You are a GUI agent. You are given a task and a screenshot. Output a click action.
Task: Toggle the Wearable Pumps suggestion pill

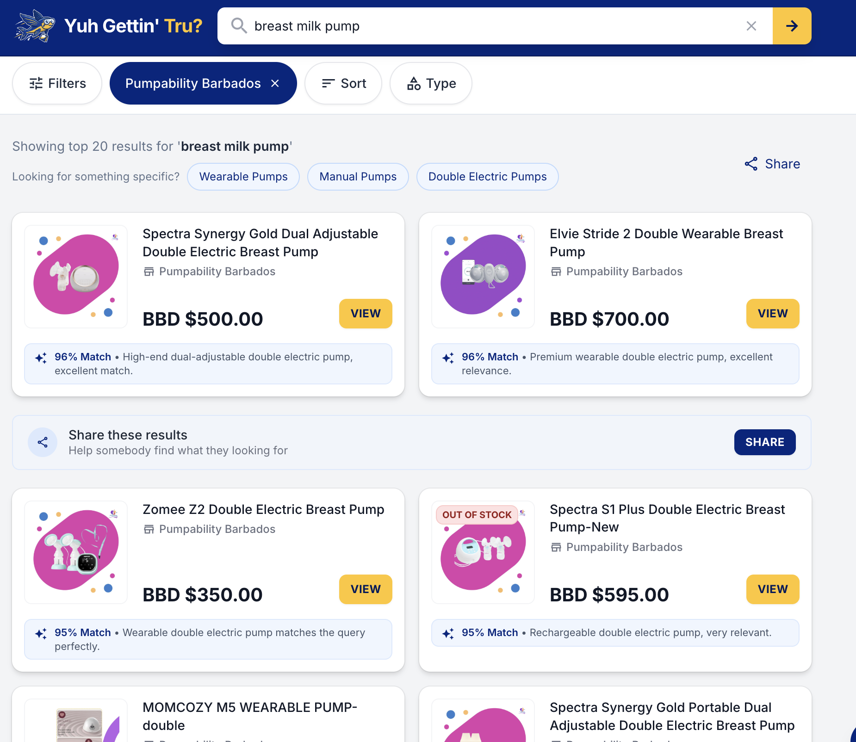(243, 176)
